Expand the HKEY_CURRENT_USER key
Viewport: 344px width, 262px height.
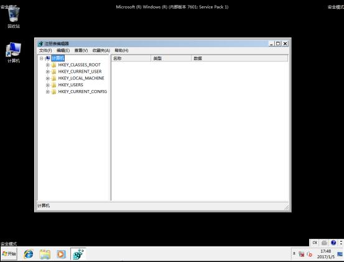click(x=48, y=71)
